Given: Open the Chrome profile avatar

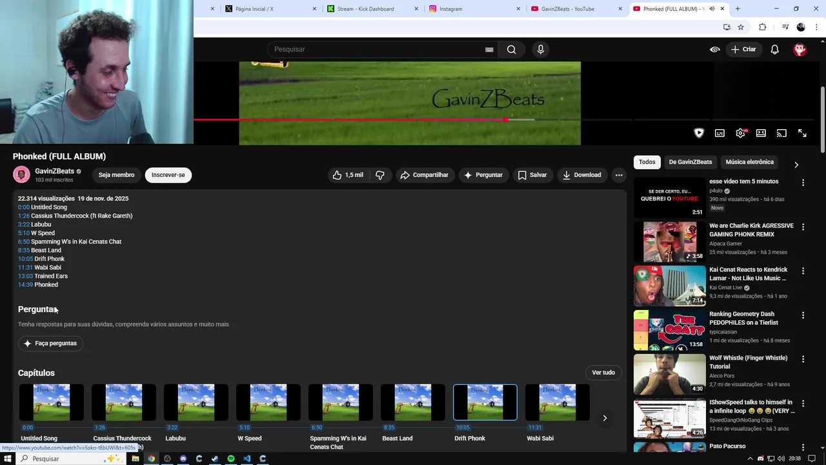Looking at the screenshot, I should [x=801, y=27].
